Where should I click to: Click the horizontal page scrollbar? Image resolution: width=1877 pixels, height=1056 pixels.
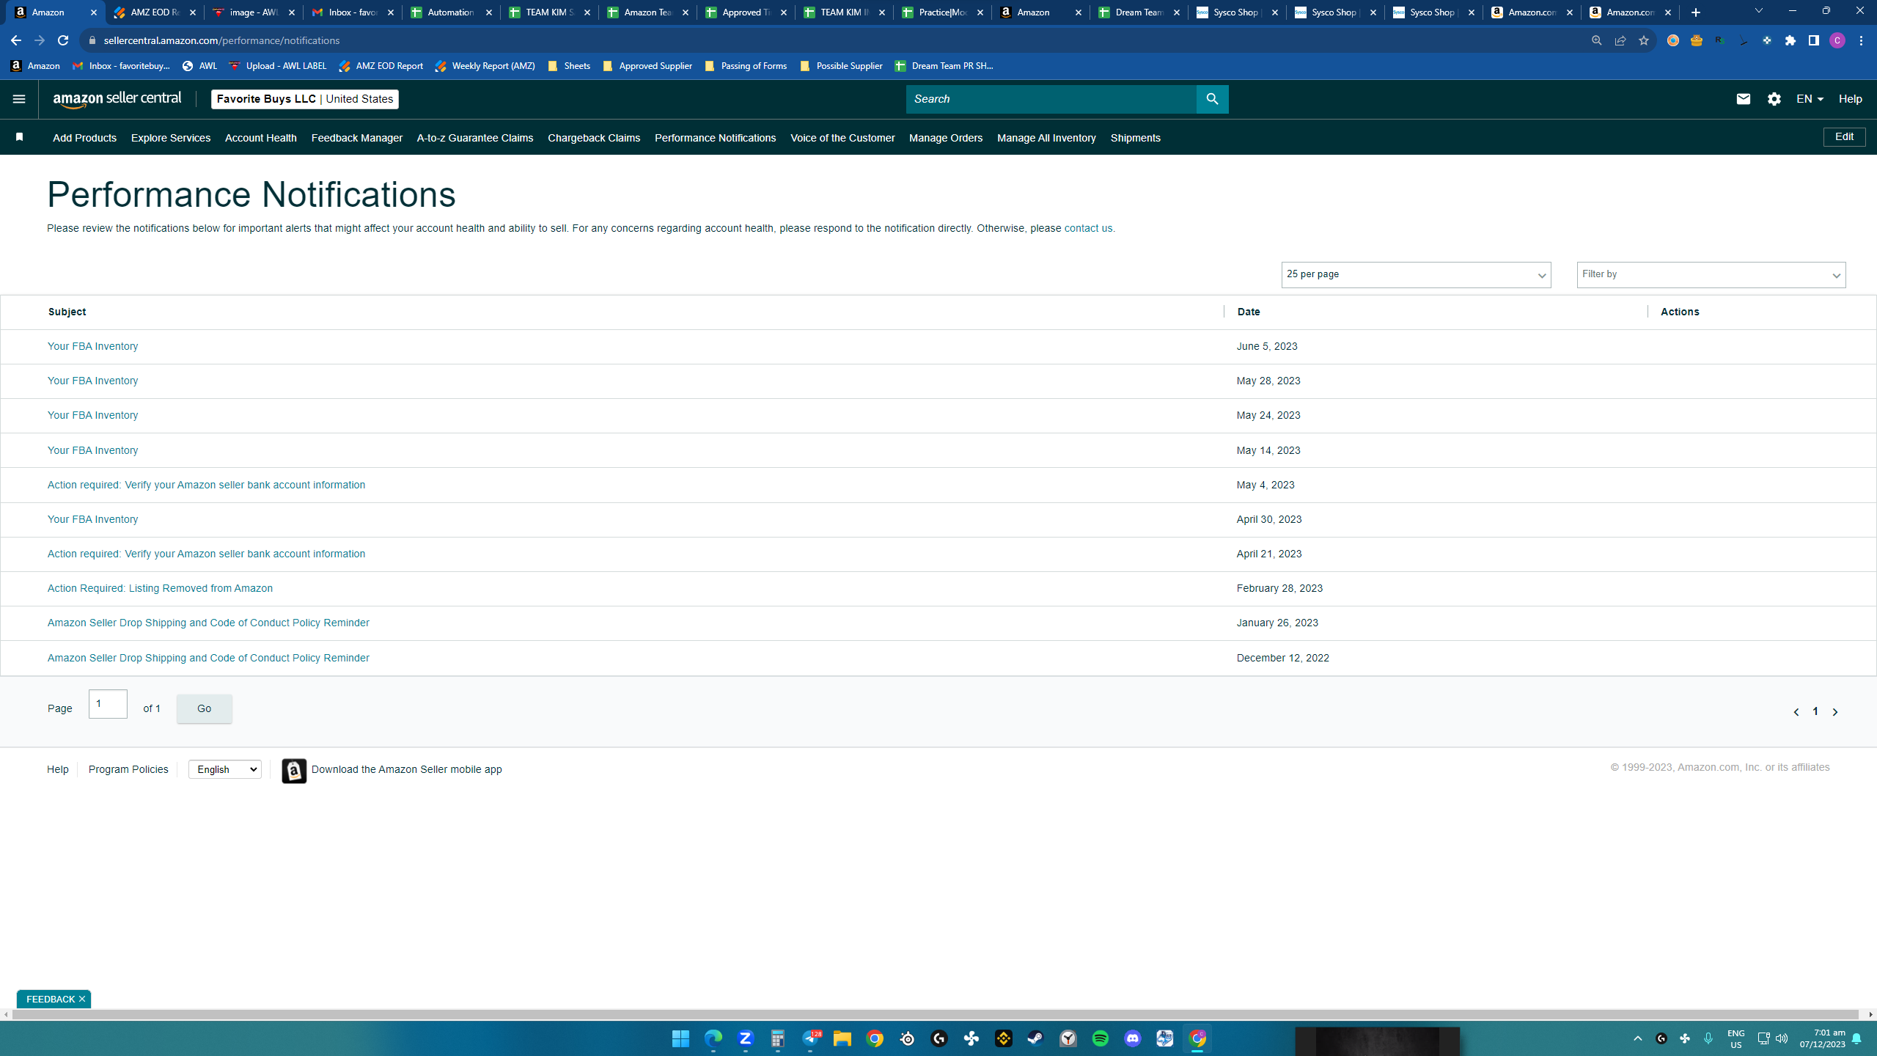point(936,1015)
